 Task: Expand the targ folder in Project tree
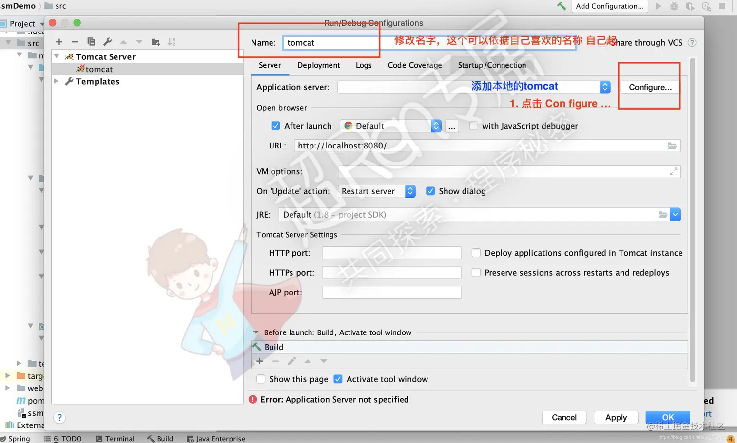(8, 376)
